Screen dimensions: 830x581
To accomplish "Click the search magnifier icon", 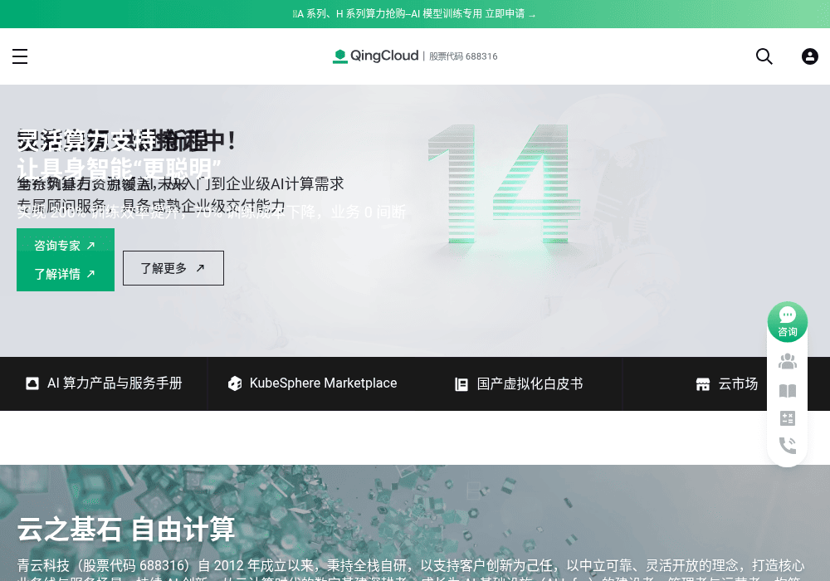I will coord(764,56).
